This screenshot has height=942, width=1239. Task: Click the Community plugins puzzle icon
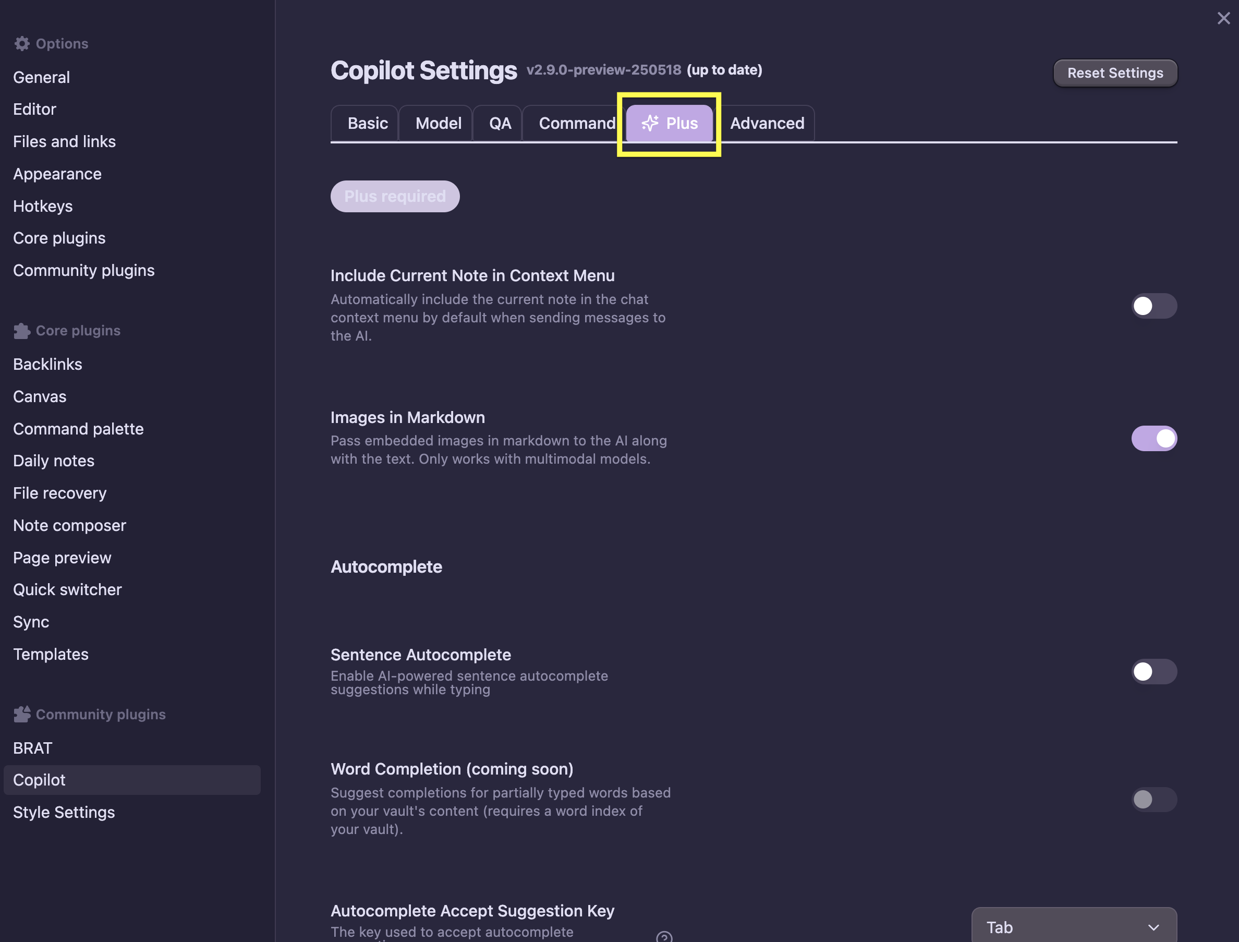pyautogui.click(x=22, y=715)
